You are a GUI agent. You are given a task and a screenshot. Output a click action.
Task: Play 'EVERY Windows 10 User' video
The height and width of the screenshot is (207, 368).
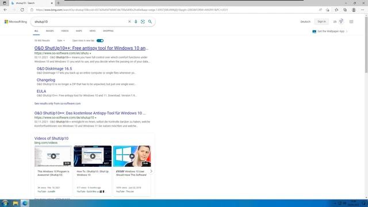[132, 156]
